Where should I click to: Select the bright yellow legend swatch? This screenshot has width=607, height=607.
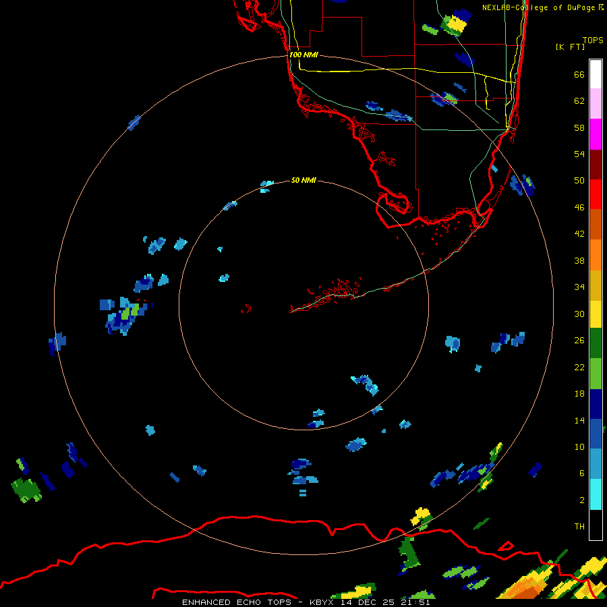[596, 314]
